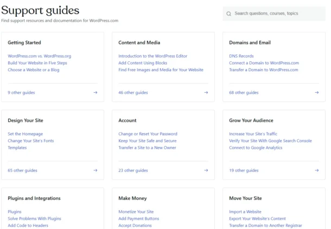View 68 other guides link
The image size is (331, 229).
pyautogui.click(x=244, y=92)
